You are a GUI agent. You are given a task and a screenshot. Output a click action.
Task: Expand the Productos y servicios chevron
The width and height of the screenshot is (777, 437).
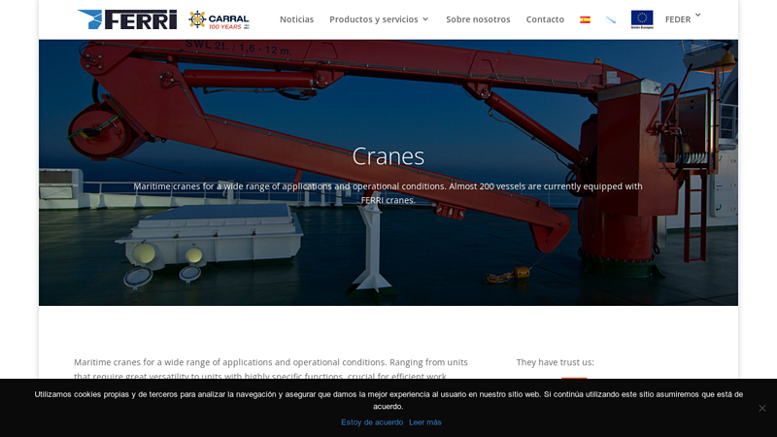(425, 18)
